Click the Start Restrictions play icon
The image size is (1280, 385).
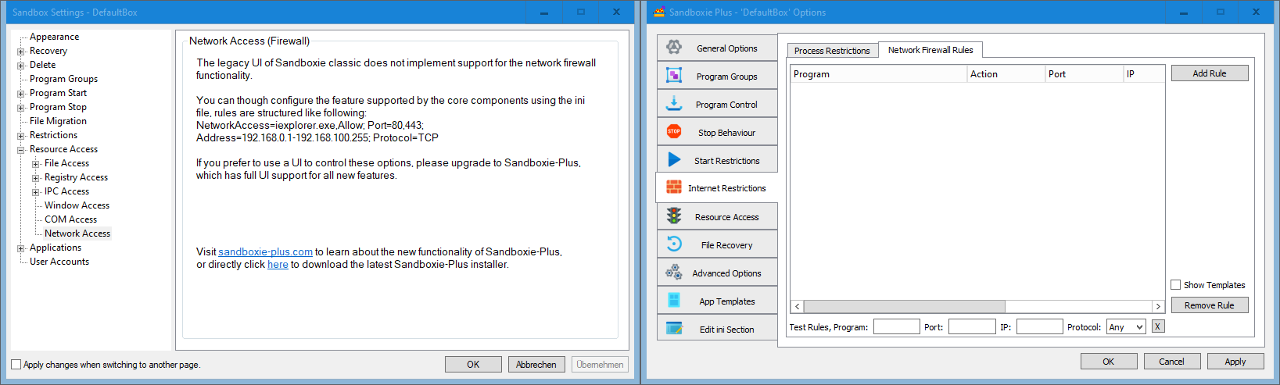click(673, 160)
